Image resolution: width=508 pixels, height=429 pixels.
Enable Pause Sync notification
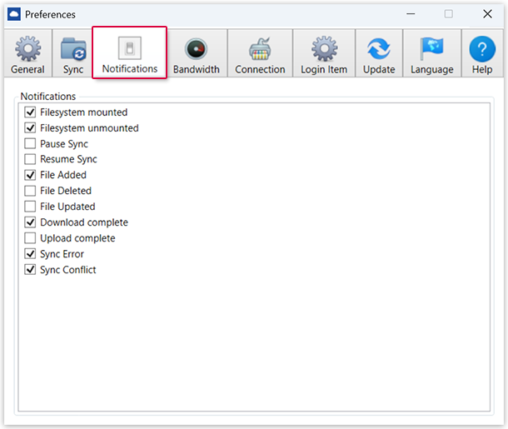pyautogui.click(x=31, y=144)
